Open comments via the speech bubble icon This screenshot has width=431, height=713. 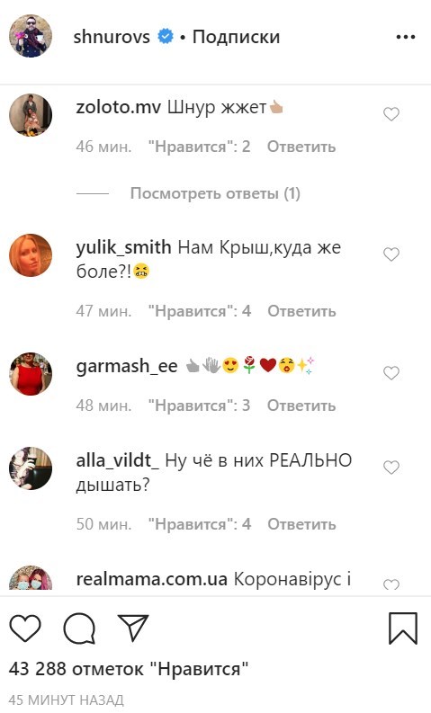pos(79,628)
